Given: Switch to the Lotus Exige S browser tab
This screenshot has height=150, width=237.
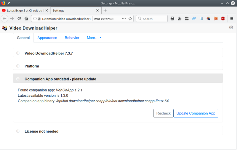Looking at the screenshot, I should click(25, 10).
